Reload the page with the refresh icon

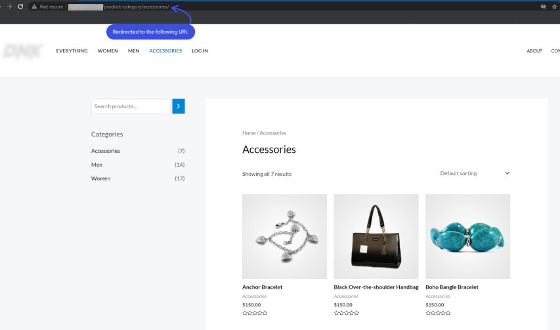click(20, 7)
